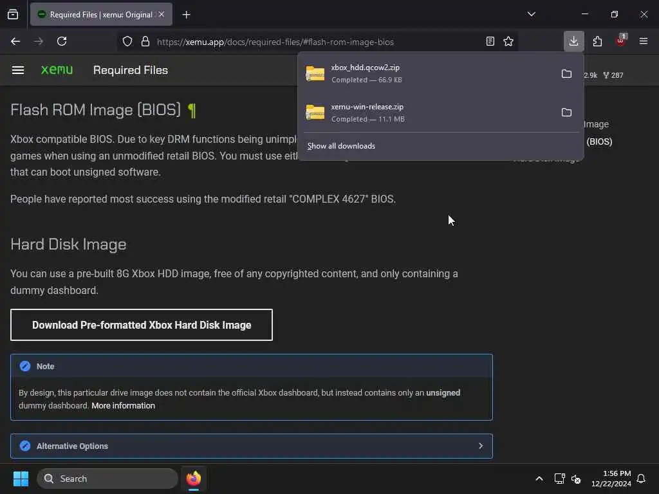Click the site security padlock icon
Viewport: 659px width, 494px height.
(x=145, y=41)
